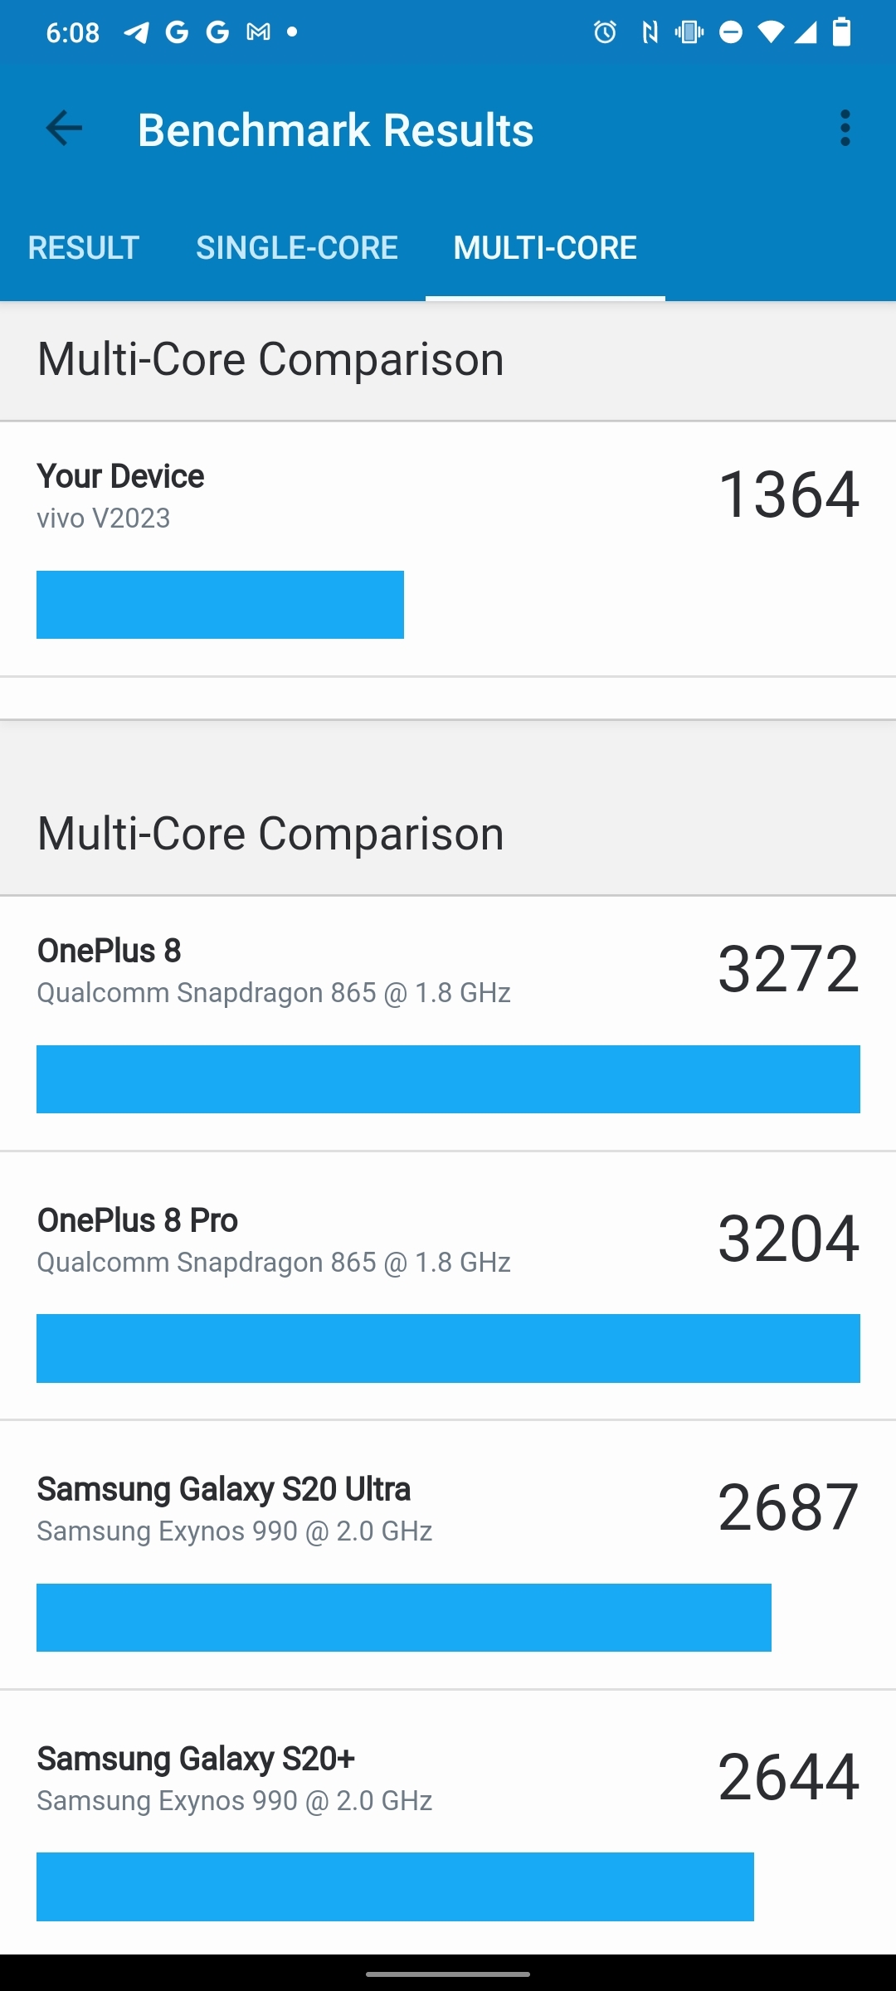Tap the 1364 multi-core score
The image size is (896, 1991).
tap(788, 494)
